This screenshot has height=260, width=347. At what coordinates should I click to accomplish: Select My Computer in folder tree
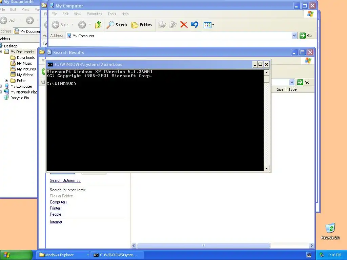(x=21, y=86)
